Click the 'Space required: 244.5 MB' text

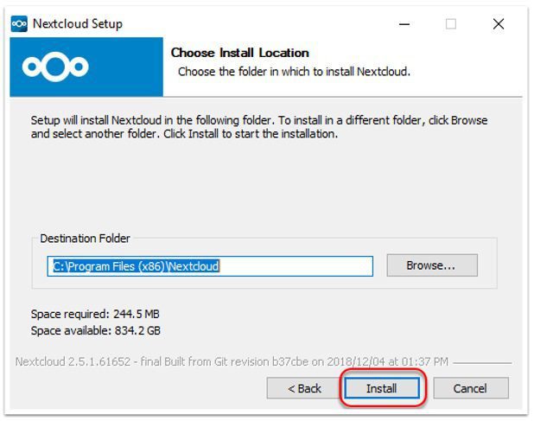click(95, 314)
